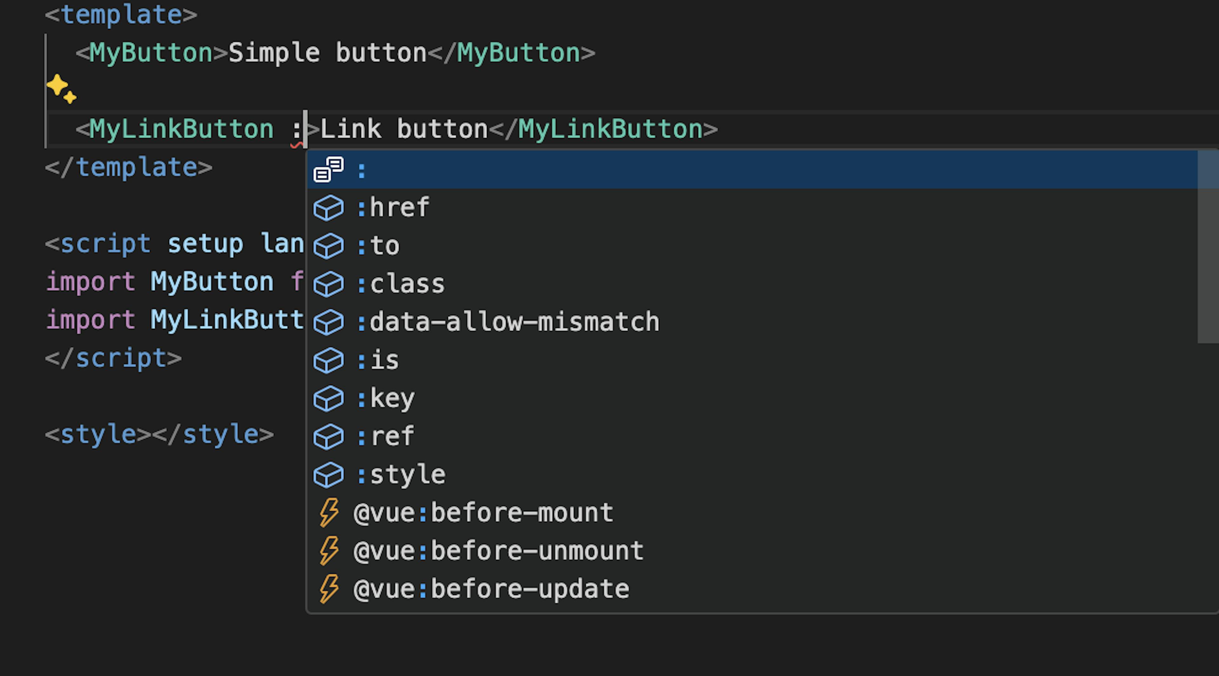The height and width of the screenshot is (676, 1219).
Task: Click the lightning icon for @vue:before-unmount
Action: tap(329, 551)
